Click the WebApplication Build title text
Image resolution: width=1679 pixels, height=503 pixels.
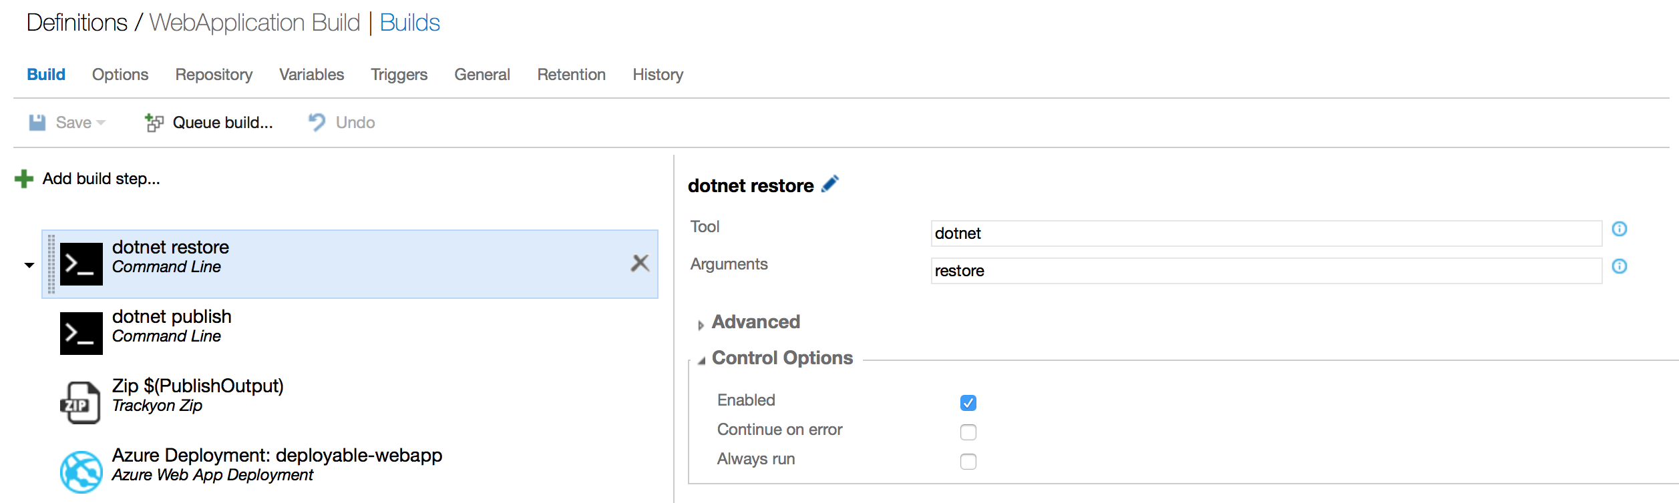coord(254,23)
